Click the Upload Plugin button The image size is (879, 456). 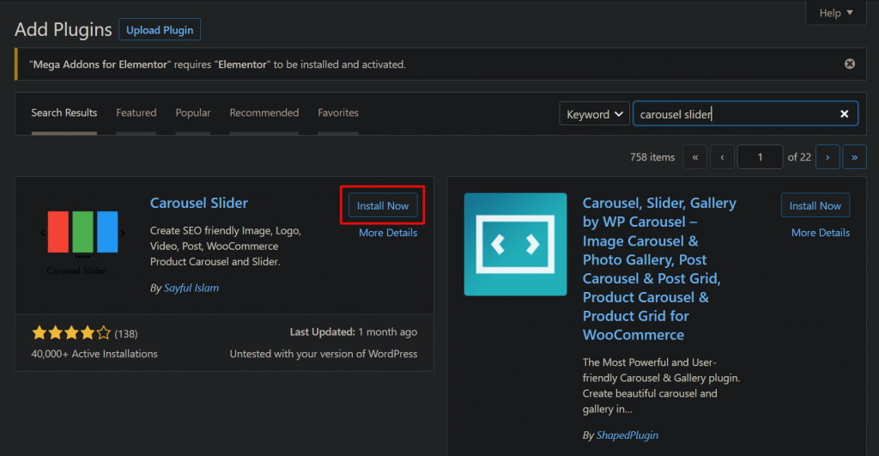click(160, 30)
